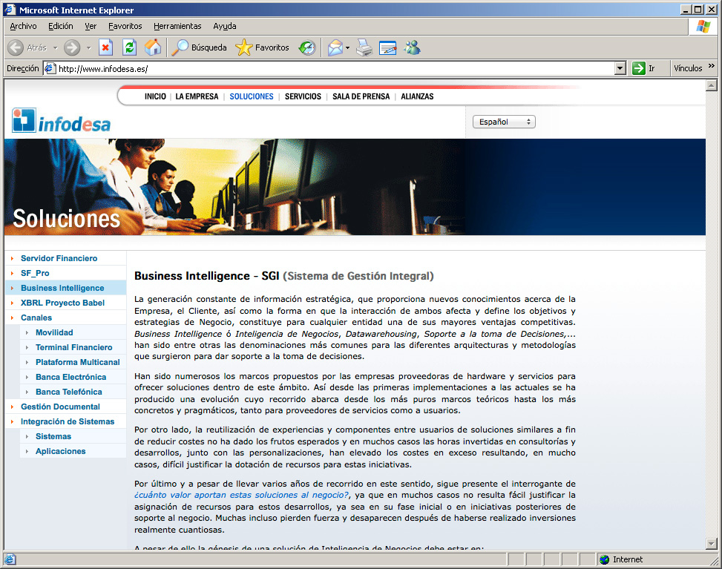Open the Back button history arrow
This screenshot has height=569, width=722.
55,47
